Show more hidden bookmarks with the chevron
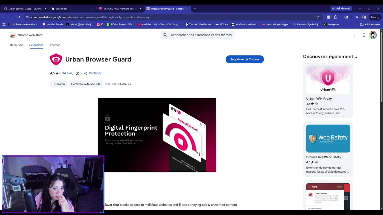Image resolution: width=383 pixels, height=215 pixels. (x=352, y=24)
